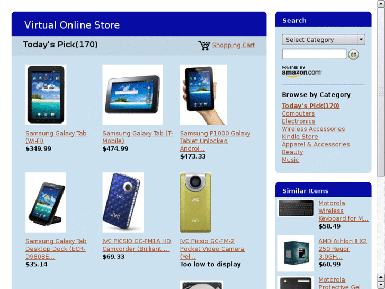Viewport: 385px width, 289px height.
Task: Open Samsung Galaxy Tab Desktop Dock link
Action: coord(56,249)
